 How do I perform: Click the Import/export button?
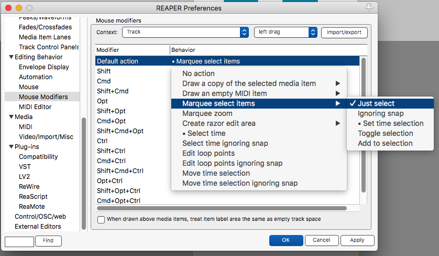point(344,32)
